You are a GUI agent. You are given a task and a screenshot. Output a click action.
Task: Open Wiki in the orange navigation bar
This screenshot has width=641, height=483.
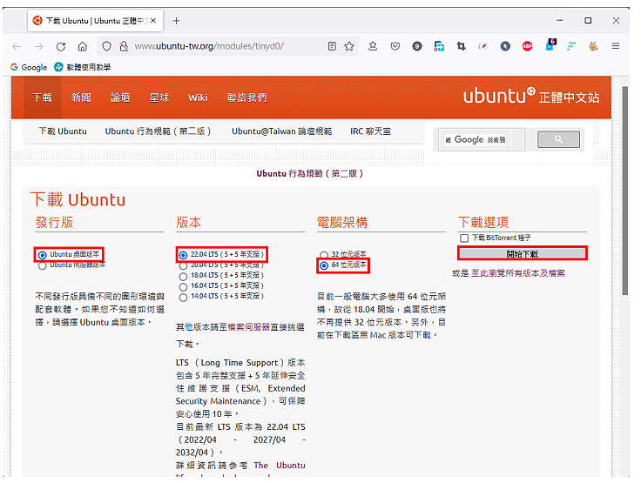pos(198,97)
